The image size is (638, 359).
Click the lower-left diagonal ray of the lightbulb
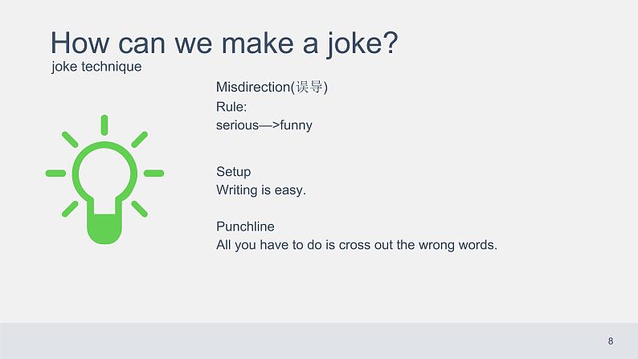[70, 209]
